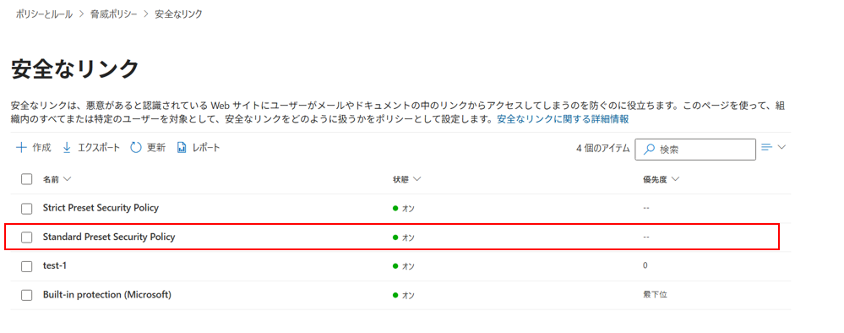Tick the Built-in protection (Microsoft) checkbox
Image resolution: width=844 pixels, height=333 pixels.
click(x=27, y=295)
